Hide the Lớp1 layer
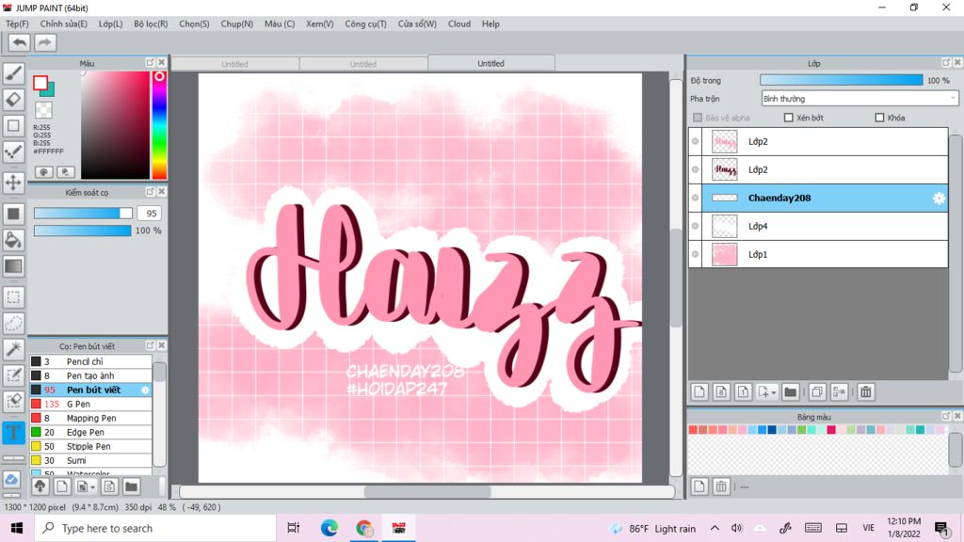 696,254
